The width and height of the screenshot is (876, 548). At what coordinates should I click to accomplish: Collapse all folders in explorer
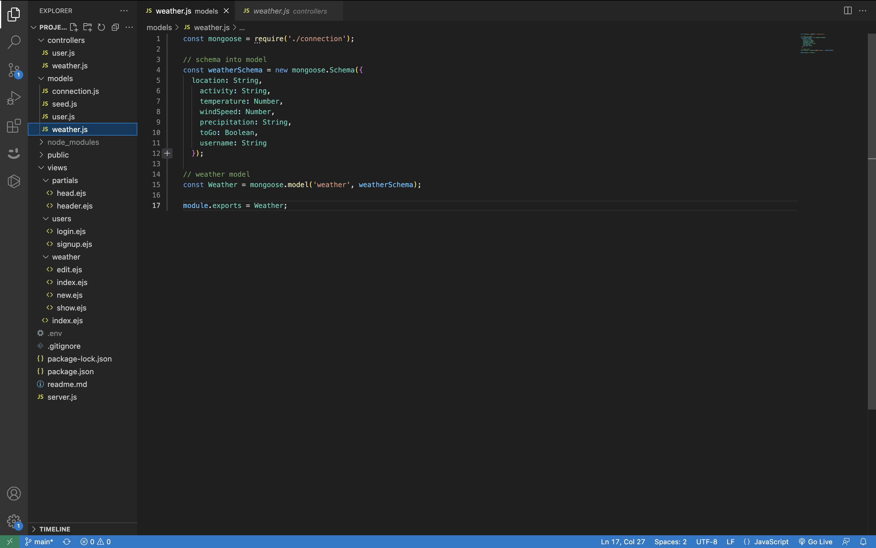point(115,27)
